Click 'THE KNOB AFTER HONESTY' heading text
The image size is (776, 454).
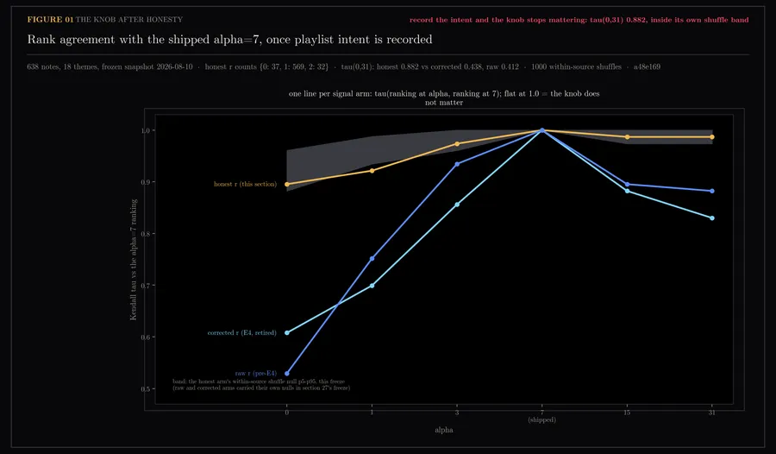129,20
